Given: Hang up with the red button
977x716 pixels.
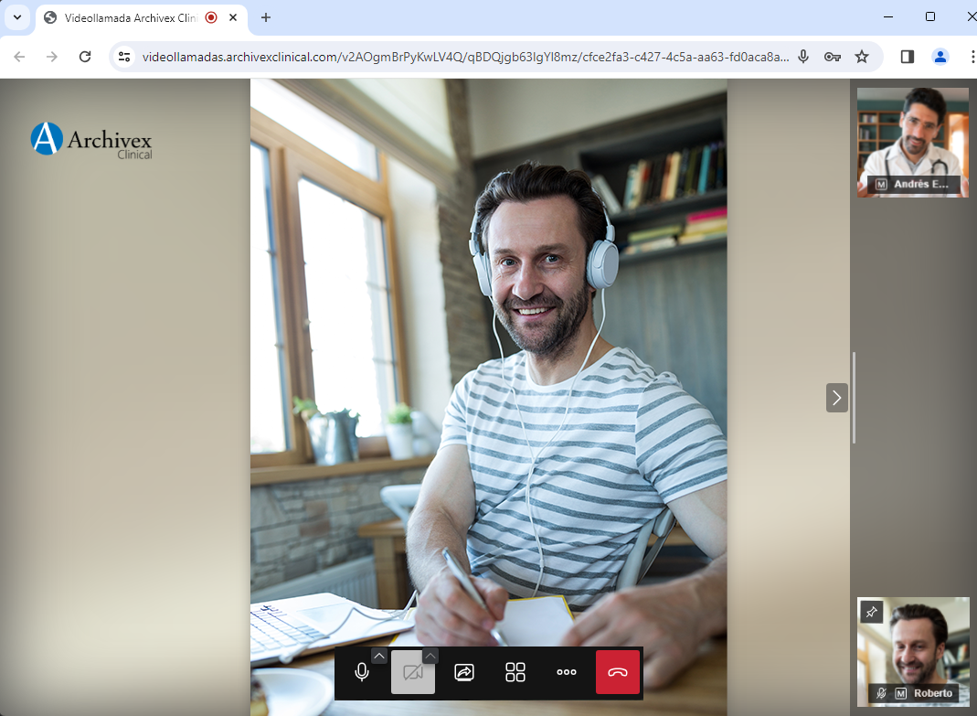Looking at the screenshot, I should [618, 673].
